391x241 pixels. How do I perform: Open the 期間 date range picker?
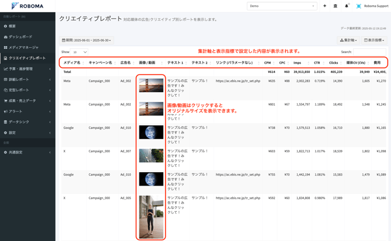pyautogui.click(x=86, y=40)
